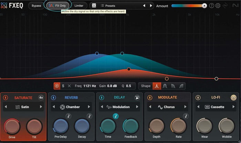Click the random preset dice icon

(94, 6)
